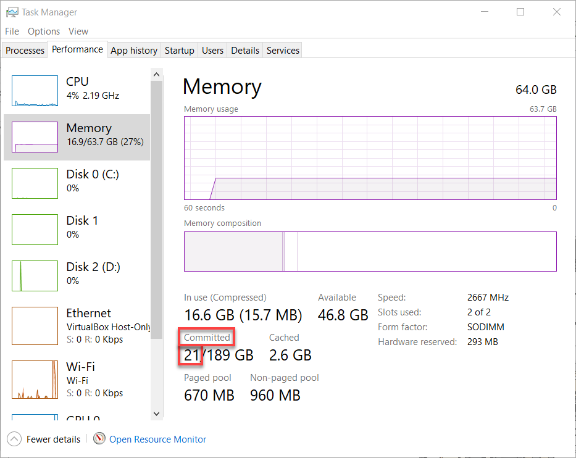576x458 pixels.
Task: Open the Services tab
Action: pos(283,51)
